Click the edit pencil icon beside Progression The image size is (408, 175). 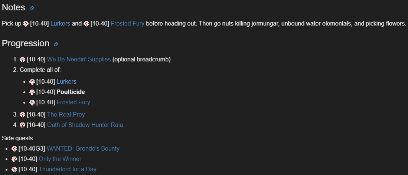coord(56,44)
